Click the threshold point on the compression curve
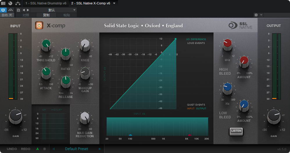This screenshot has height=153, width=290. tap(176, 39)
